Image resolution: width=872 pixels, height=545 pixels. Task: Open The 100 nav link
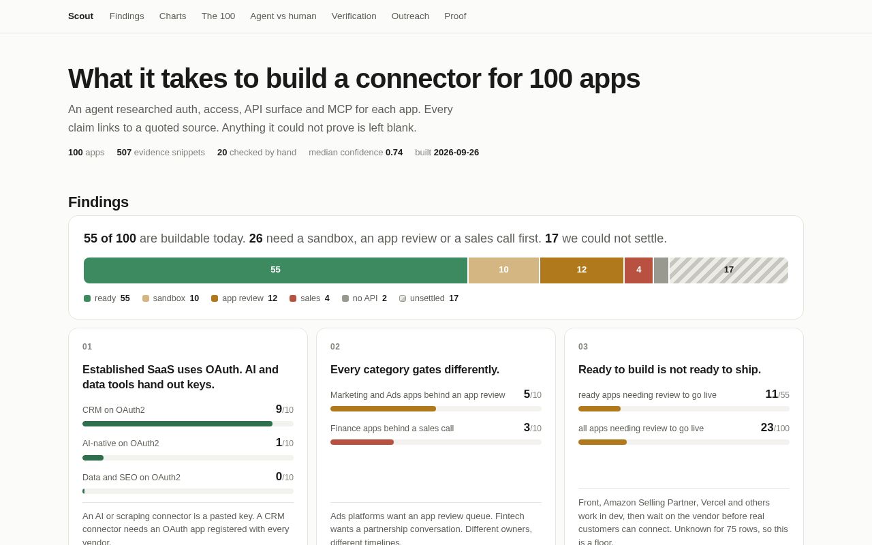tap(218, 16)
